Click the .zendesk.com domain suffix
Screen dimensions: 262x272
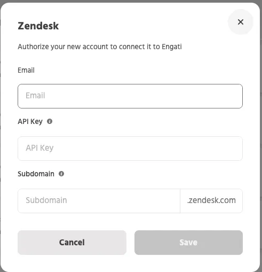pyautogui.click(x=211, y=201)
